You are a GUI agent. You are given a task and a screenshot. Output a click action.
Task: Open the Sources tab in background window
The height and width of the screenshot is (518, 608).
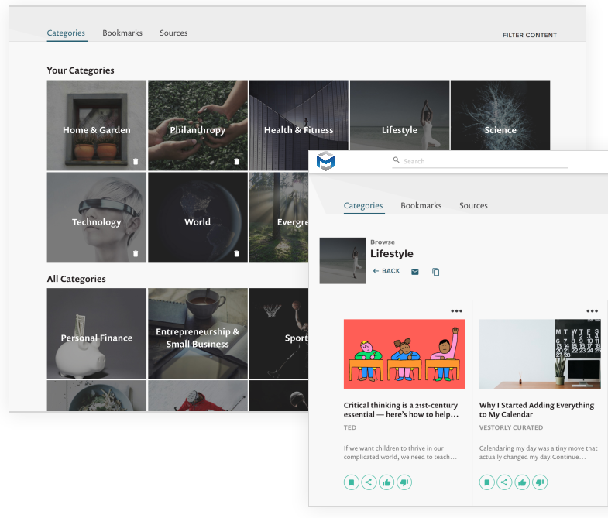173,33
